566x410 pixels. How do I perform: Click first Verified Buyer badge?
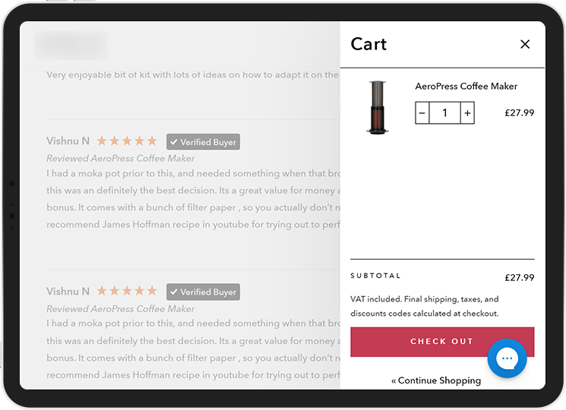coord(203,142)
